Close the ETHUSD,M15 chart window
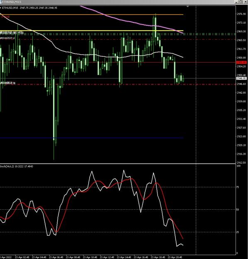This screenshot has width=248, height=259. point(246,2)
